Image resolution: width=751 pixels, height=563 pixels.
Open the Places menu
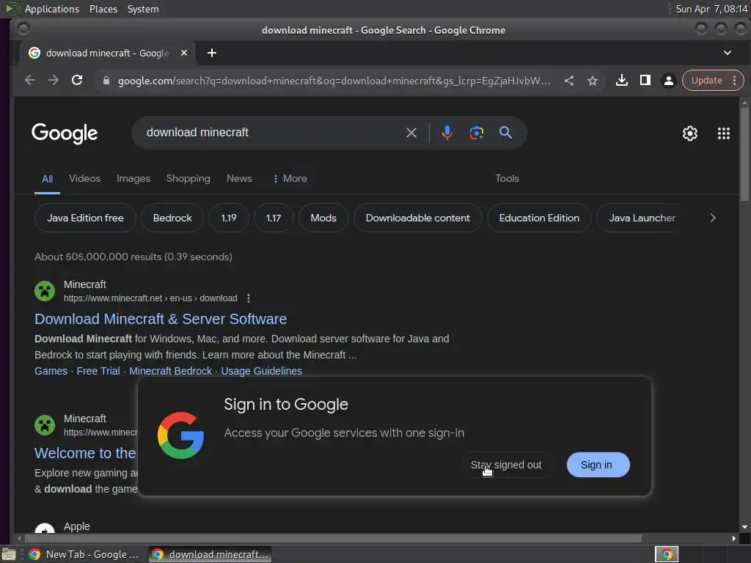pos(103,9)
